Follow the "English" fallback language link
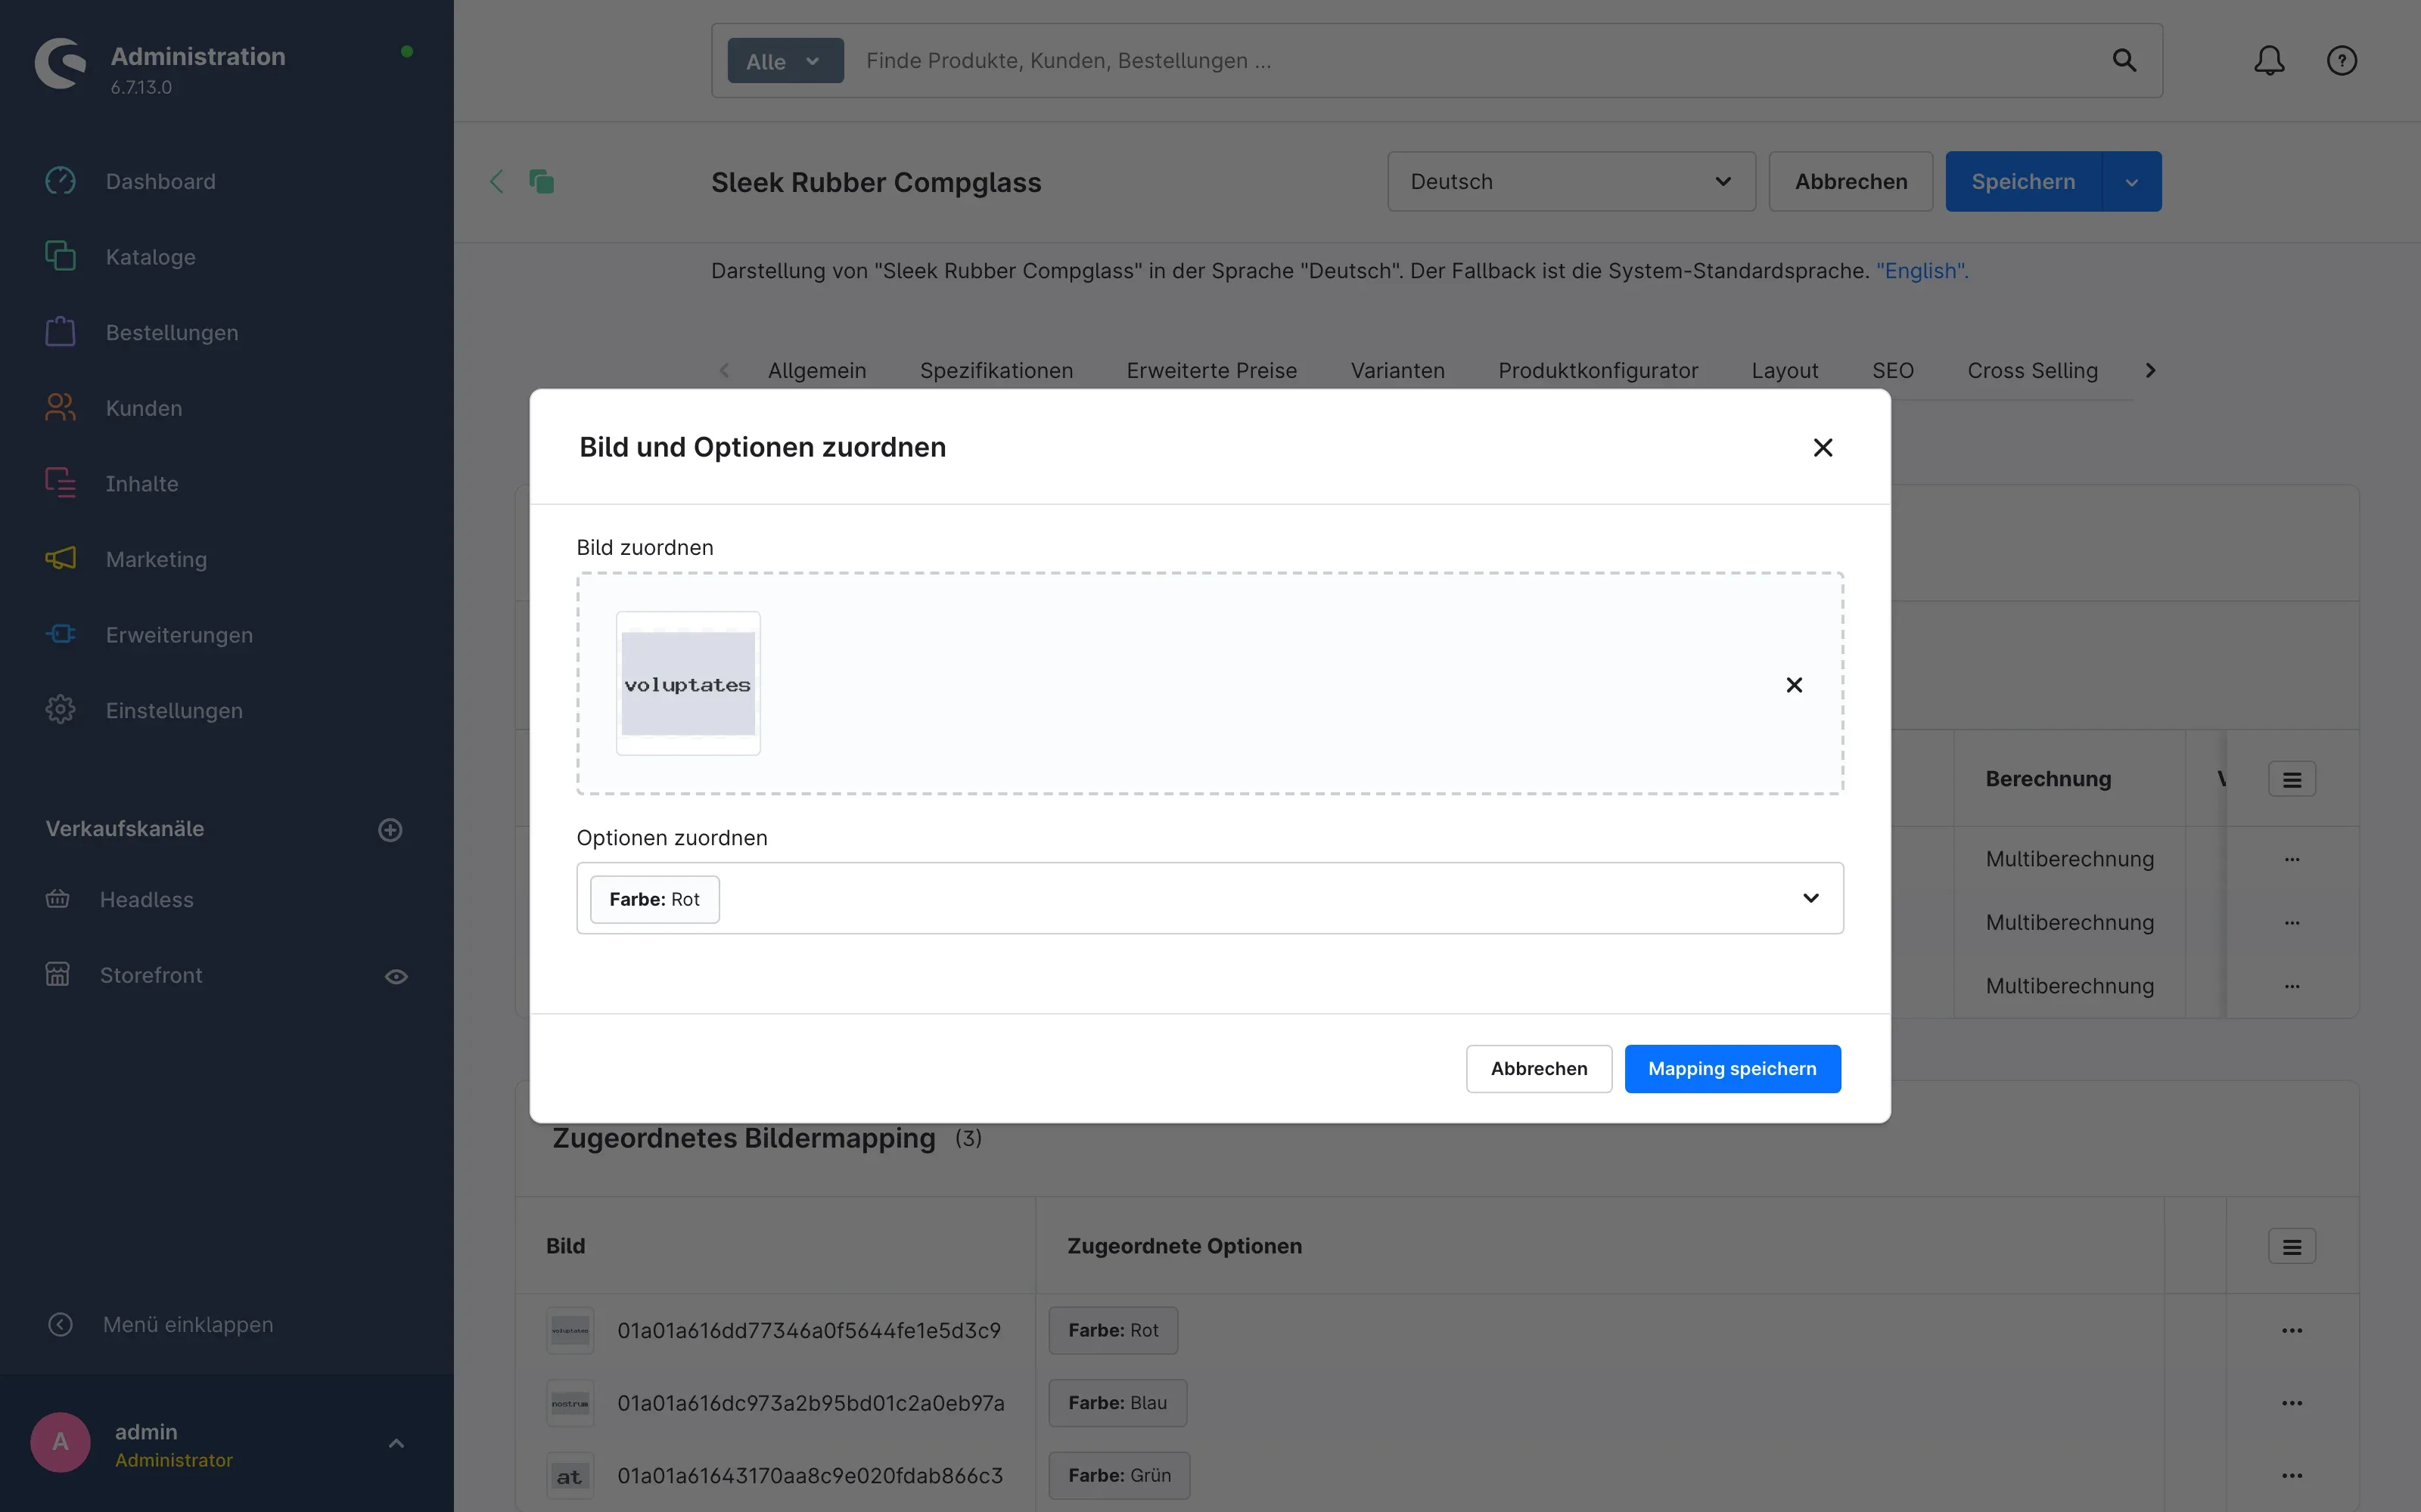 (x=1922, y=271)
